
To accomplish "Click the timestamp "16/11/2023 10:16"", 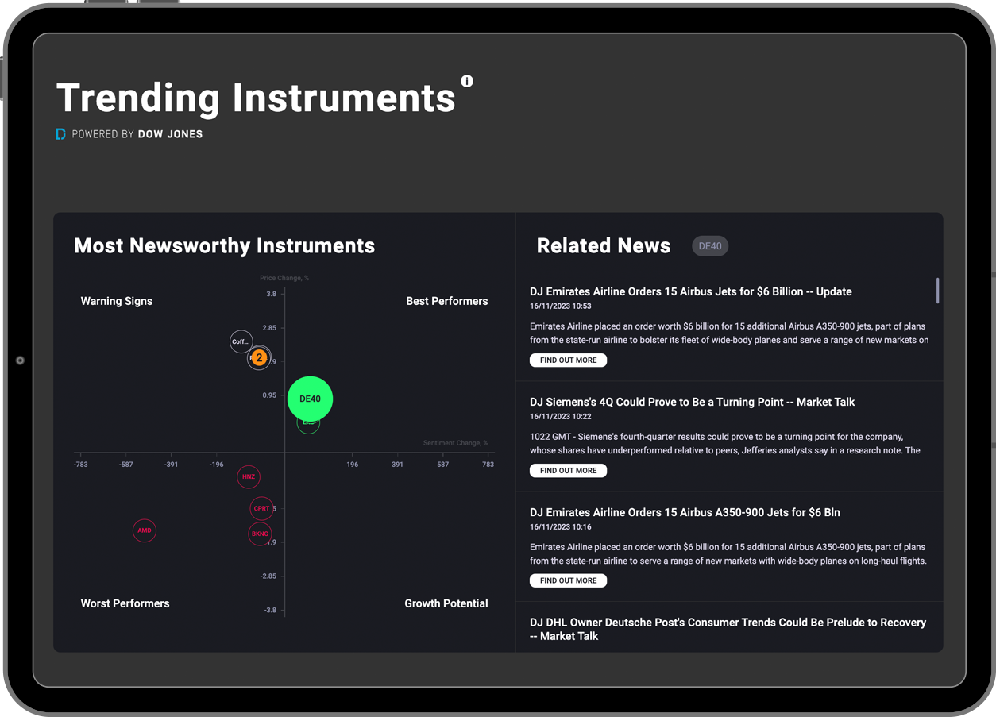I will 561,526.
